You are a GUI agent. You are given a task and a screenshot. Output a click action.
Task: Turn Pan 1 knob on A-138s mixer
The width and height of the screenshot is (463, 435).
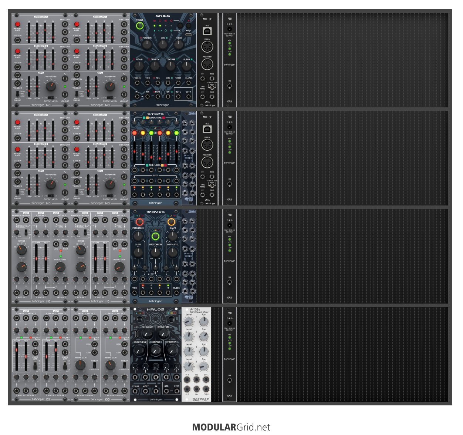[204, 322]
